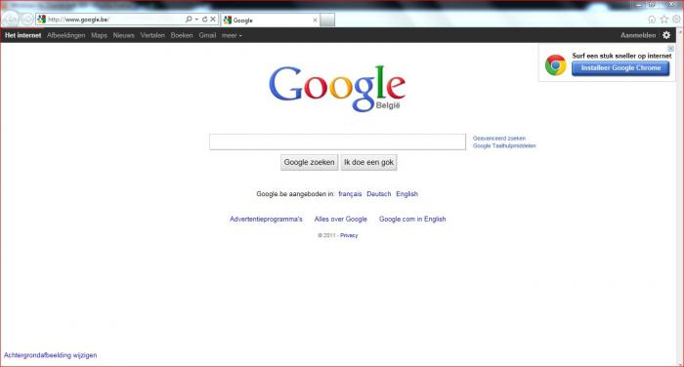Open a new blank tab
Image resolution: width=684 pixels, height=367 pixels.
(x=327, y=20)
